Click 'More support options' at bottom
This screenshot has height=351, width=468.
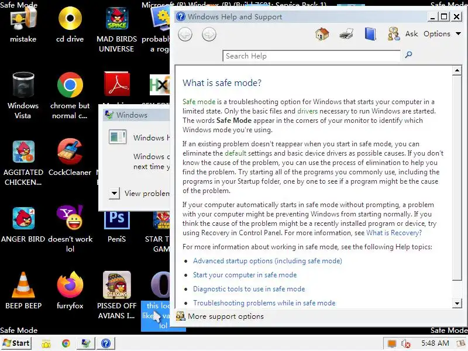tap(220, 316)
